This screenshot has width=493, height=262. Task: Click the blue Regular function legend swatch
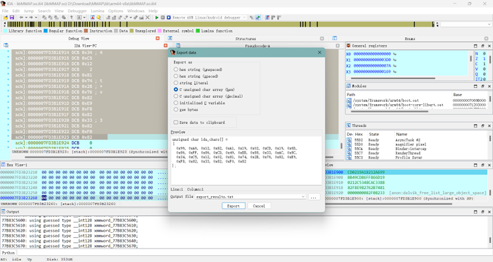coord(46,31)
